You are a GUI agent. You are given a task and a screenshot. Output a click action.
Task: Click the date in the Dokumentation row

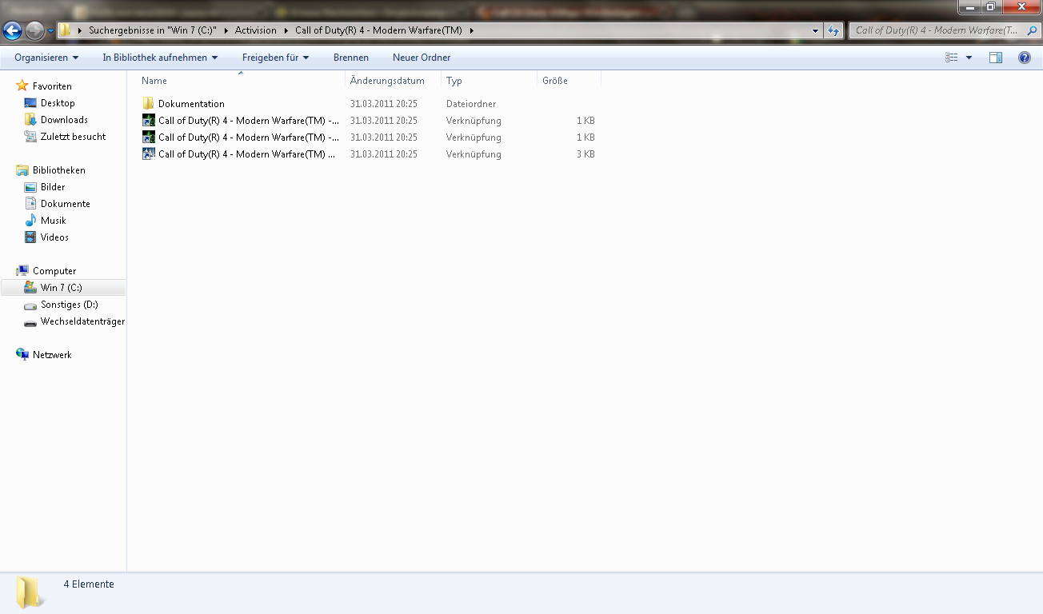click(x=384, y=104)
